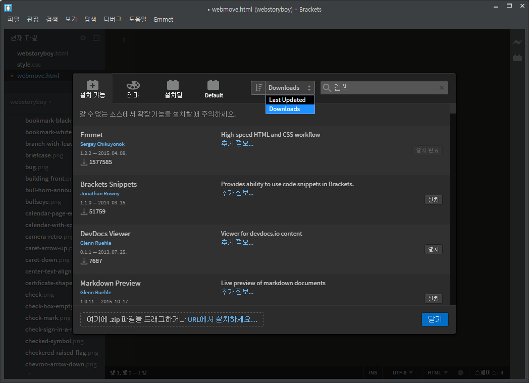Close the dialog with 닫기 button
The image size is (529, 383).
click(x=435, y=319)
